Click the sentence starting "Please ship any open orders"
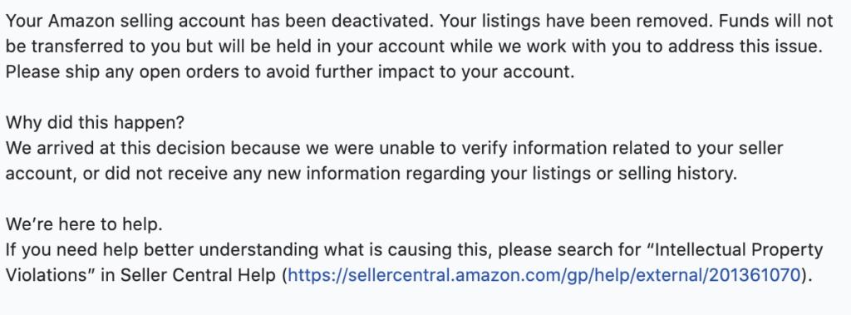This screenshot has height=315, width=851. (x=290, y=71)
